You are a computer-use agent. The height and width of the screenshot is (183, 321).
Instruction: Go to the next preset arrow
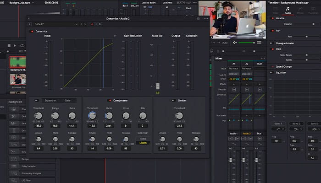coord(85,24)
